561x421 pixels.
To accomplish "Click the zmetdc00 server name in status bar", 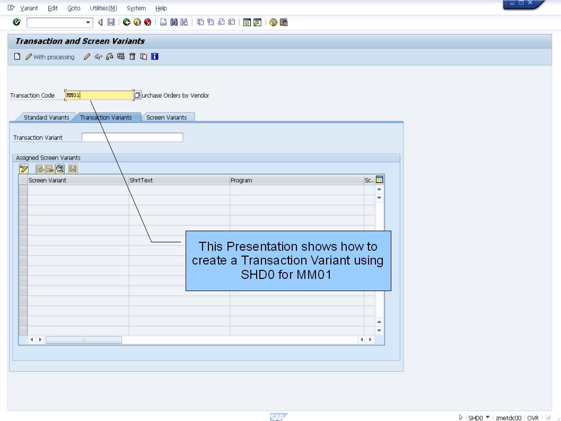I will (x=509, y=418).
